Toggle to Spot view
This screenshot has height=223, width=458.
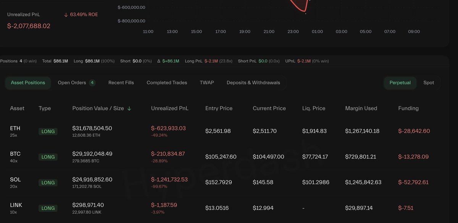(429, 83)
